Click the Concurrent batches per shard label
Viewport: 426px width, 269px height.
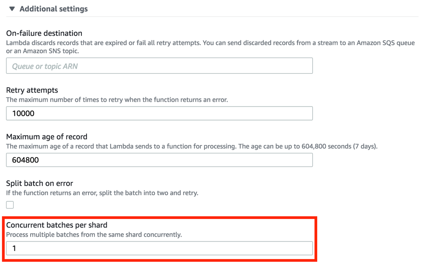click(x=57, y=224)
